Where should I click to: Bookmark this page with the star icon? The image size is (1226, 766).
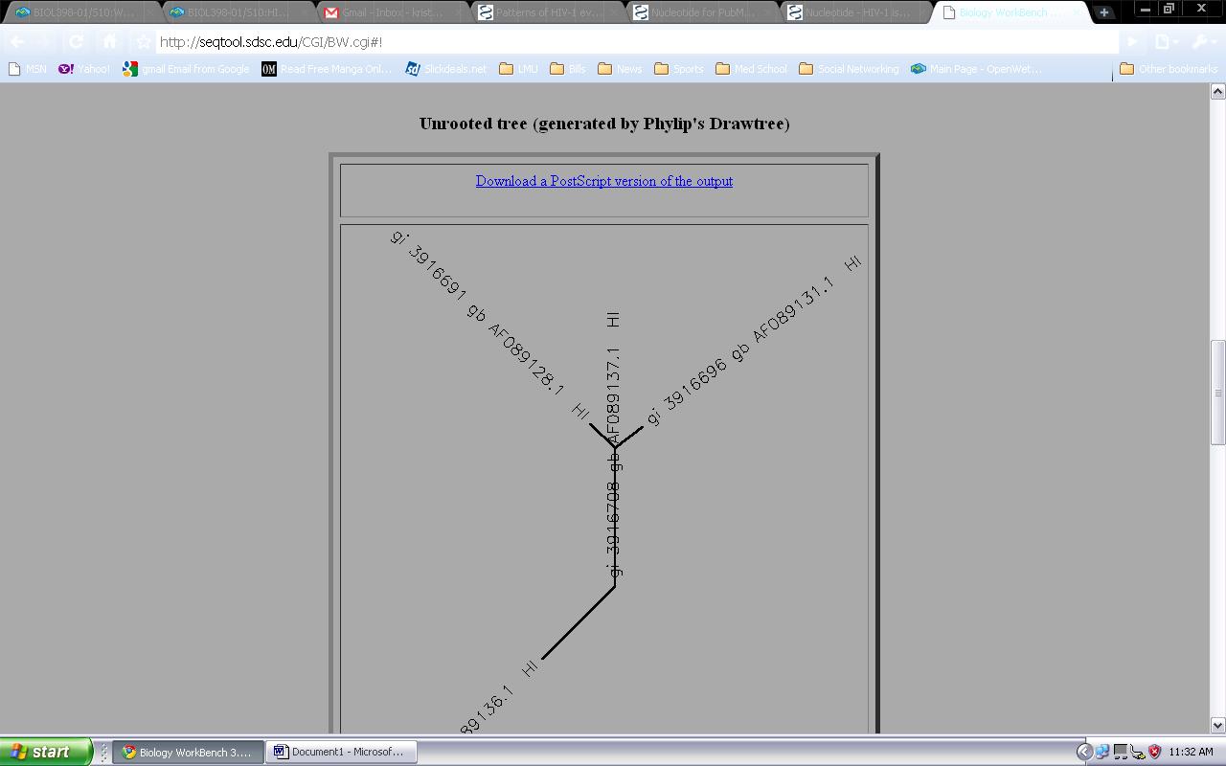pos(143,42)
